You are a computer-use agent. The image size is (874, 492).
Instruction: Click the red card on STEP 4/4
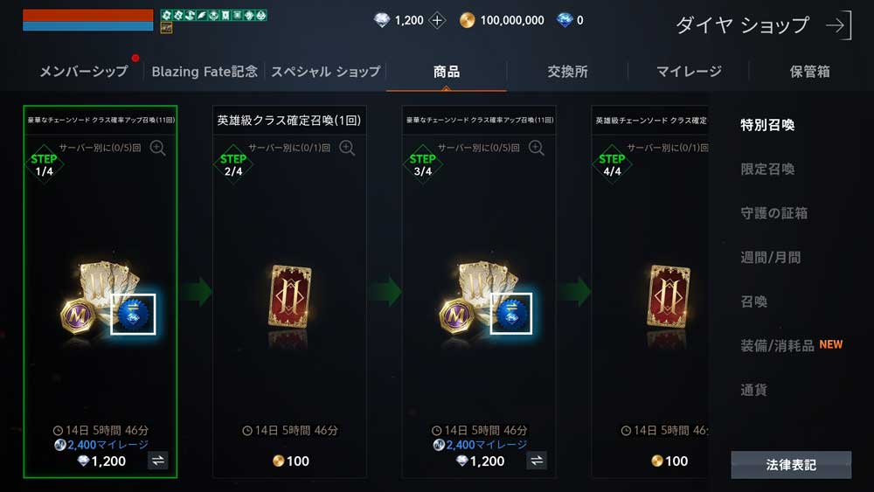(x=669, y=296)
